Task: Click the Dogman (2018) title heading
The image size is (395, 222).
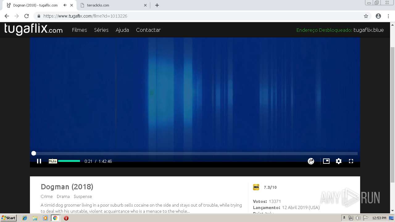Action: pos(67,187)
